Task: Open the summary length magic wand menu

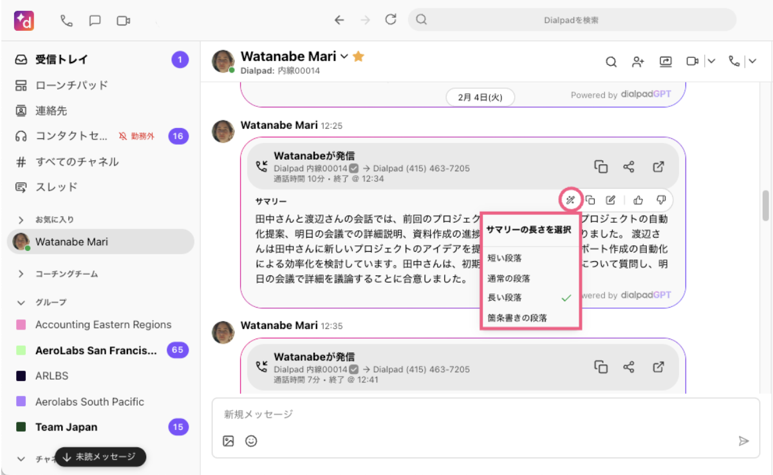Action: (570, 200)
